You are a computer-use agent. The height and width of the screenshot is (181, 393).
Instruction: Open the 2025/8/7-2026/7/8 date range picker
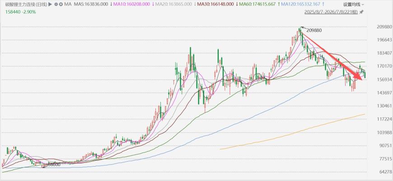pos(331,12)
